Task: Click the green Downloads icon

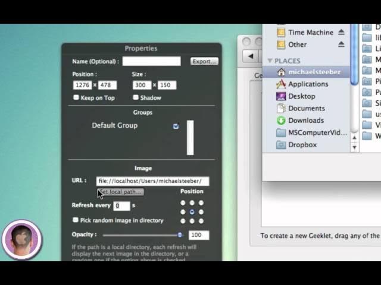Action: click(x=281, y=121)
